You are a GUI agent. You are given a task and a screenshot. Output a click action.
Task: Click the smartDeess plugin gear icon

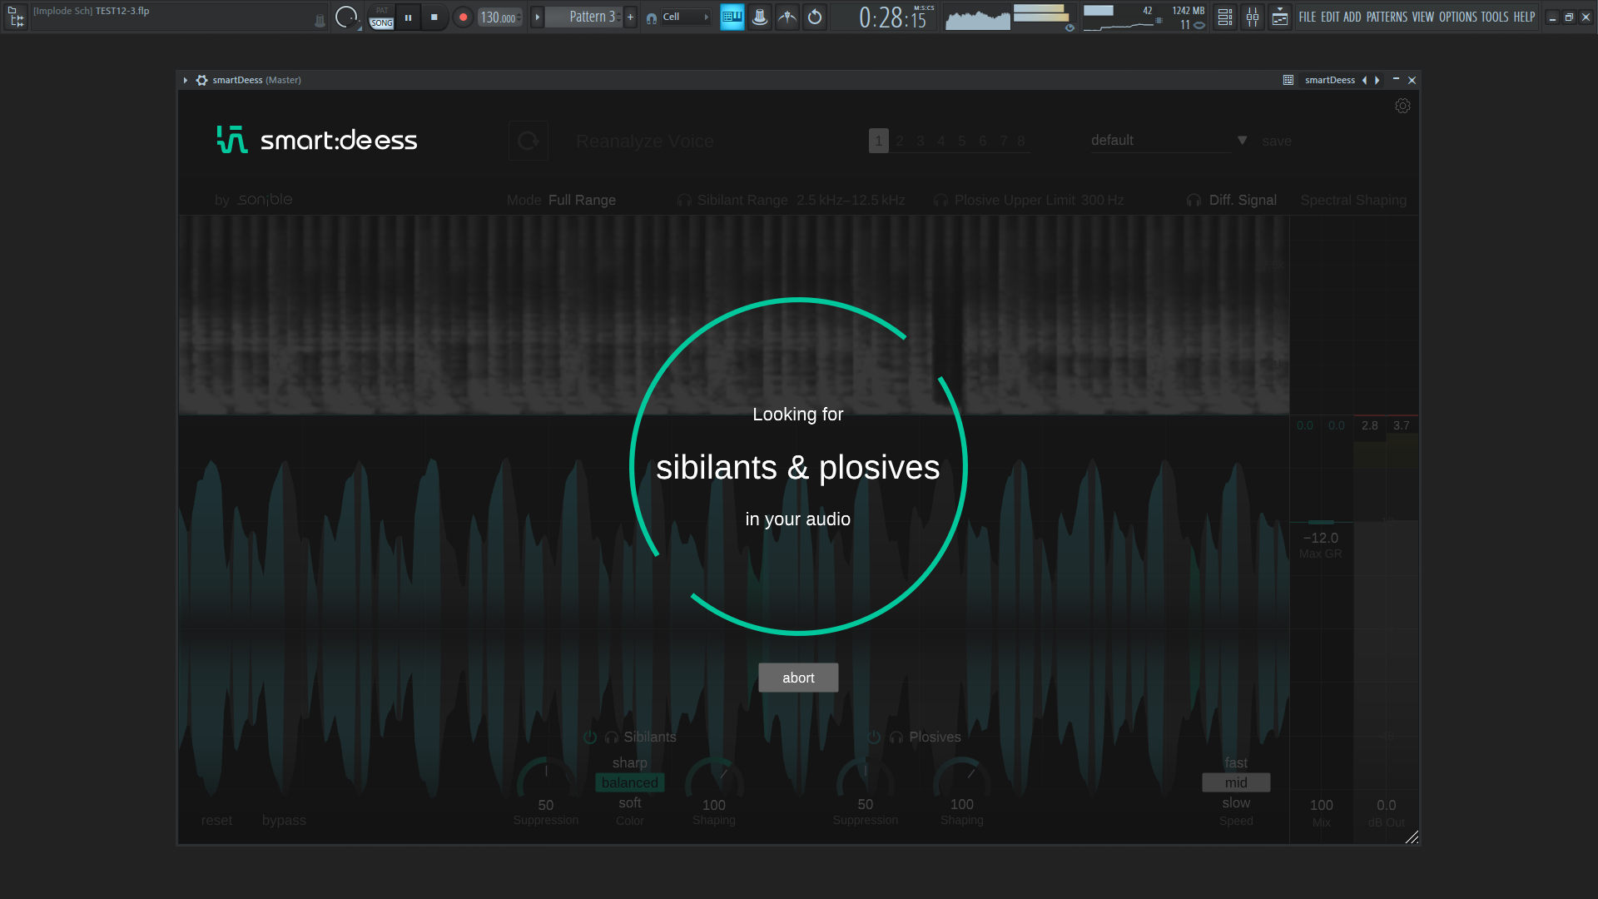pos(201,80)
